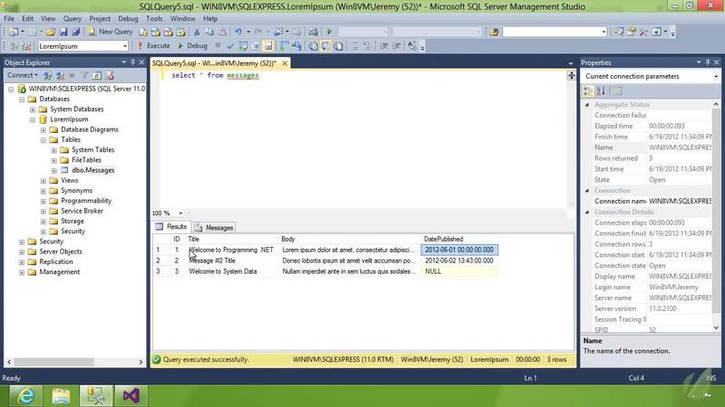Expand the Database Diagrams node
725x407 pixels.
coord(43,129)
